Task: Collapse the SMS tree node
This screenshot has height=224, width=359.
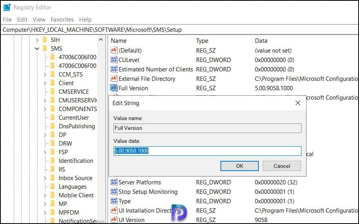Action: (37, 49)
